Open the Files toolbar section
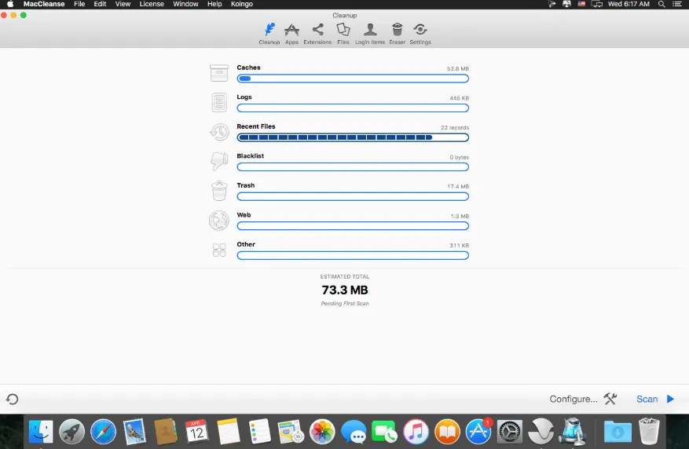This screenshot has height=449, width=689. pyautogui.click(x=343, y=34)
